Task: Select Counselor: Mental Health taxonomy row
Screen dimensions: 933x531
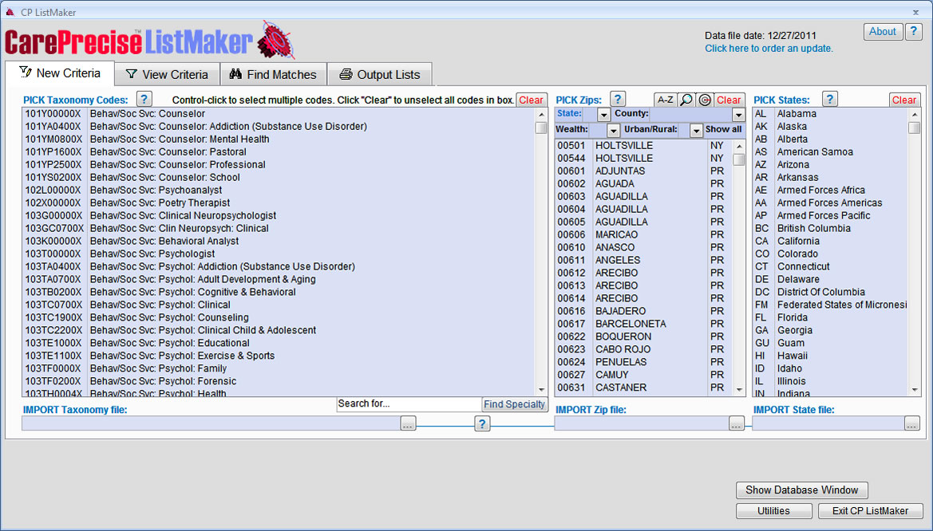Action: [x=279, y=140]
